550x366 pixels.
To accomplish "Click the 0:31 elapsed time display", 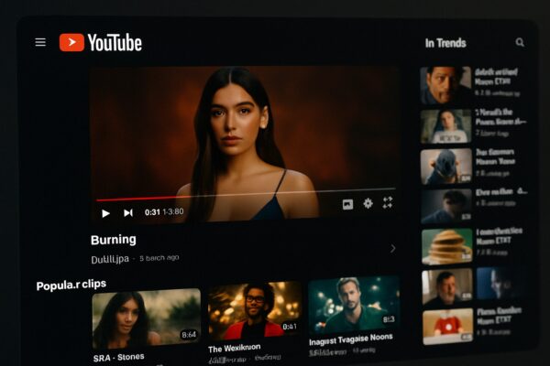I will point(152,212).
